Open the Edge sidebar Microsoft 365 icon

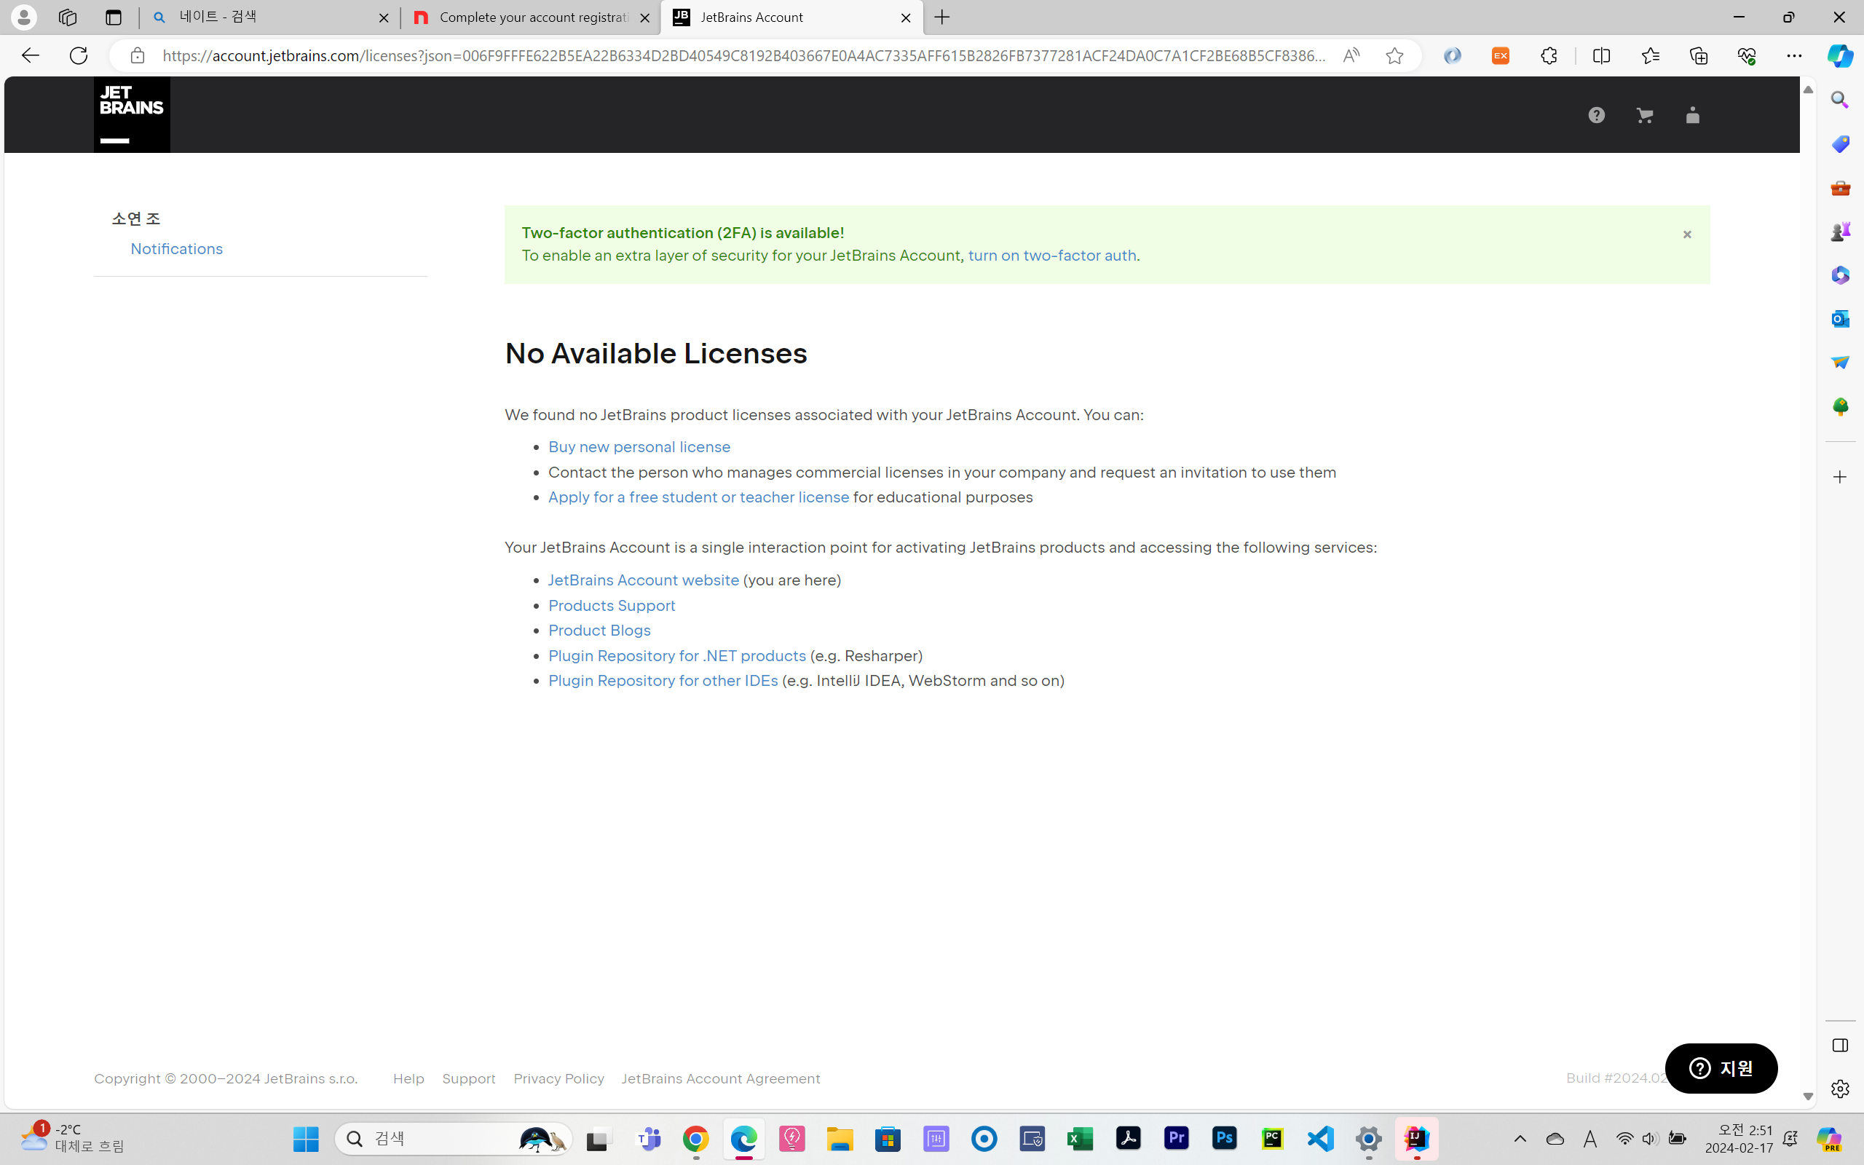1840,275
